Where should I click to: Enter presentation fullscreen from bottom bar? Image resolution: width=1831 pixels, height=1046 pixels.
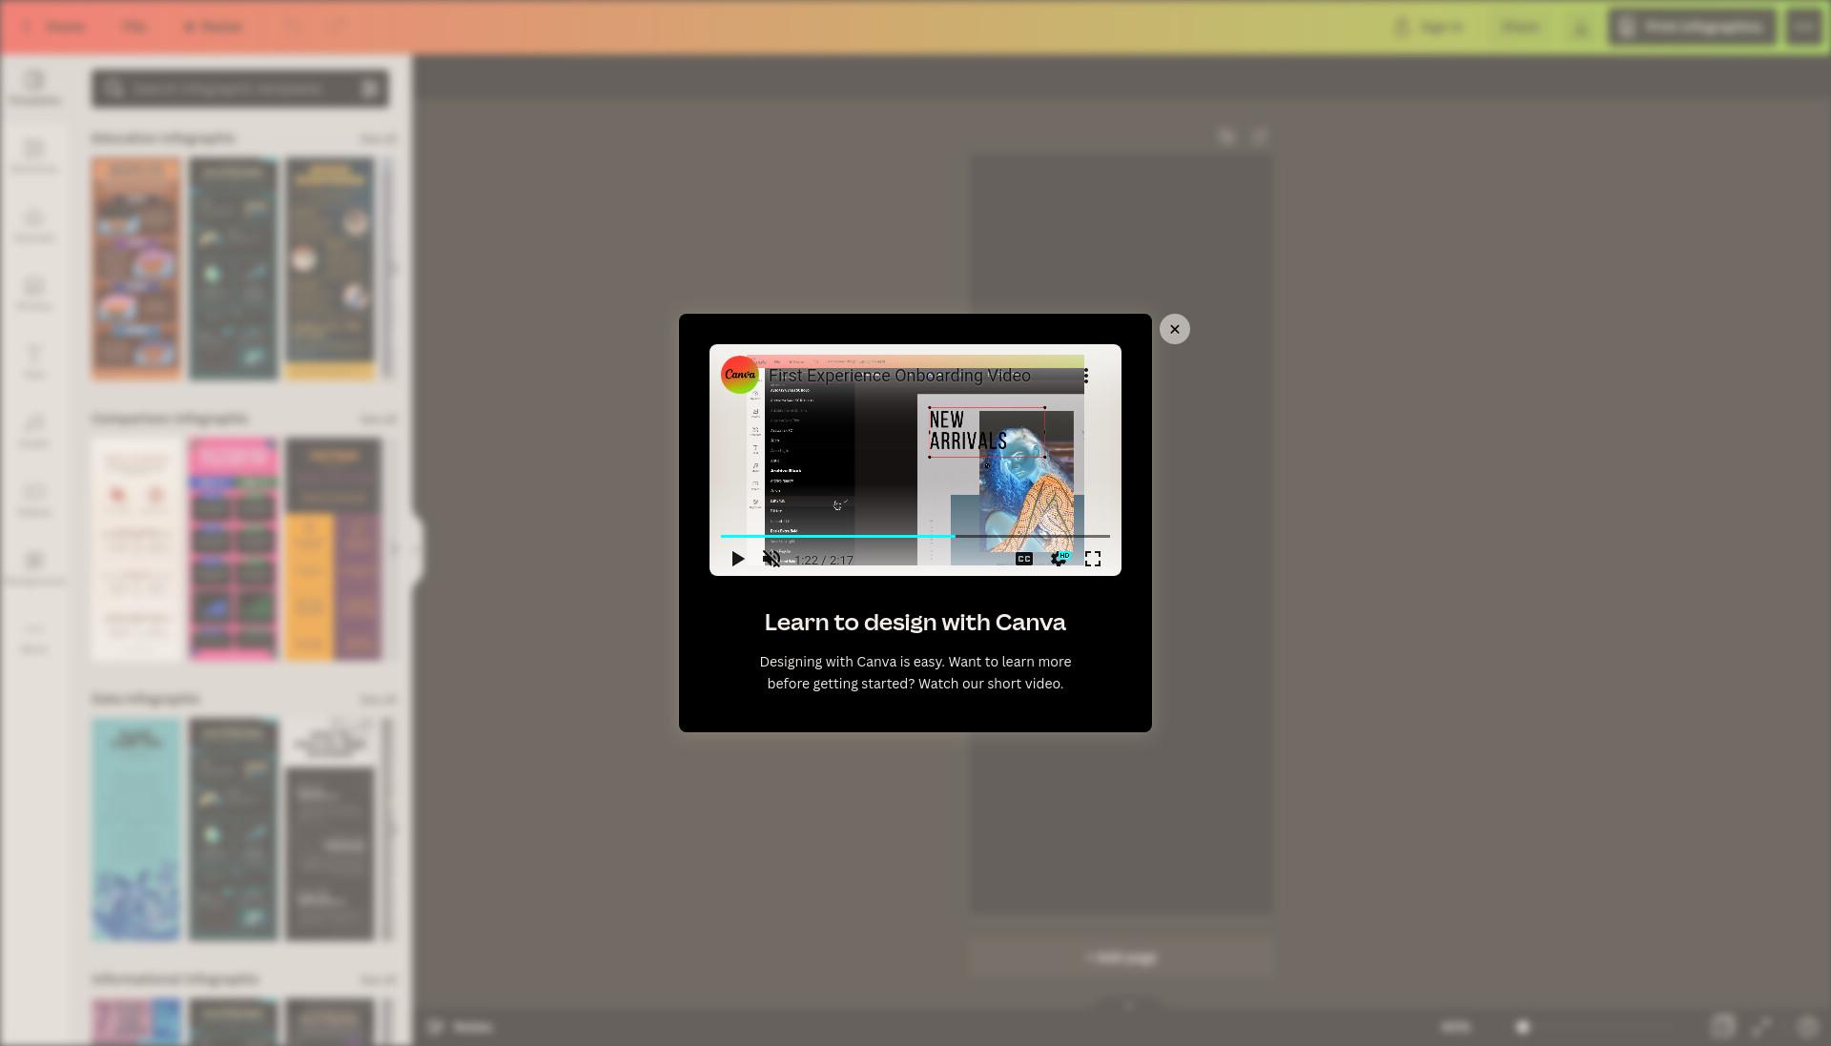pos(1761,1027)
